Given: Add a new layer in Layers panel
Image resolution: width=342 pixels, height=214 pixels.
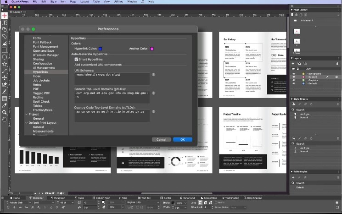Looking at the screenshot, I should click(293, 64).
